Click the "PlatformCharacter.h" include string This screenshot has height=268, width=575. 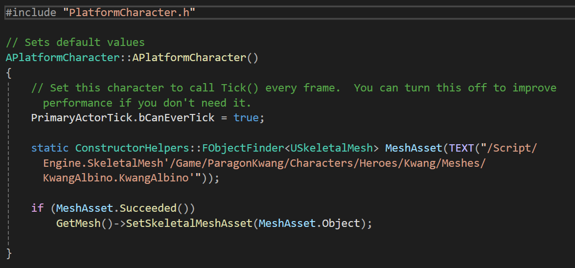pos(129,13)
